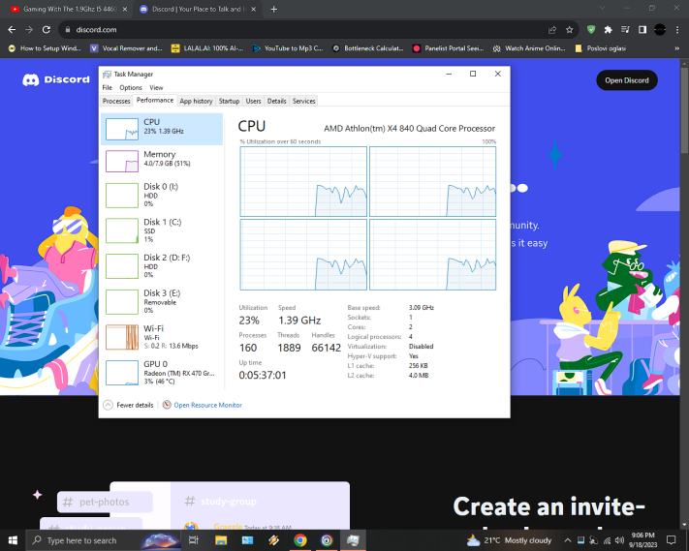Switch to the Details tab
The width and height of the screenshot is (689, 551).
[277, 101]
